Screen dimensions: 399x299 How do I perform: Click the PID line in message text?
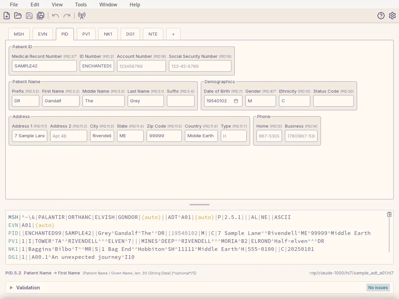click(190, 233)
